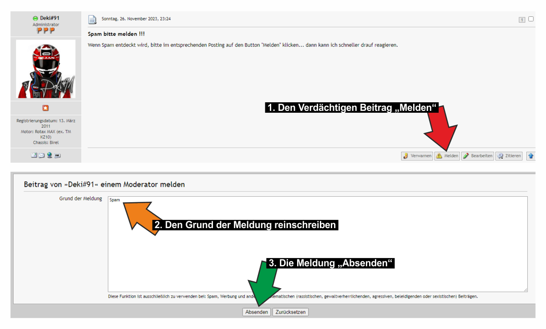The height and width of the screenshot is (329, 546).
Task: Click the post number 1 permalink
Action: [x=521, y=20]
